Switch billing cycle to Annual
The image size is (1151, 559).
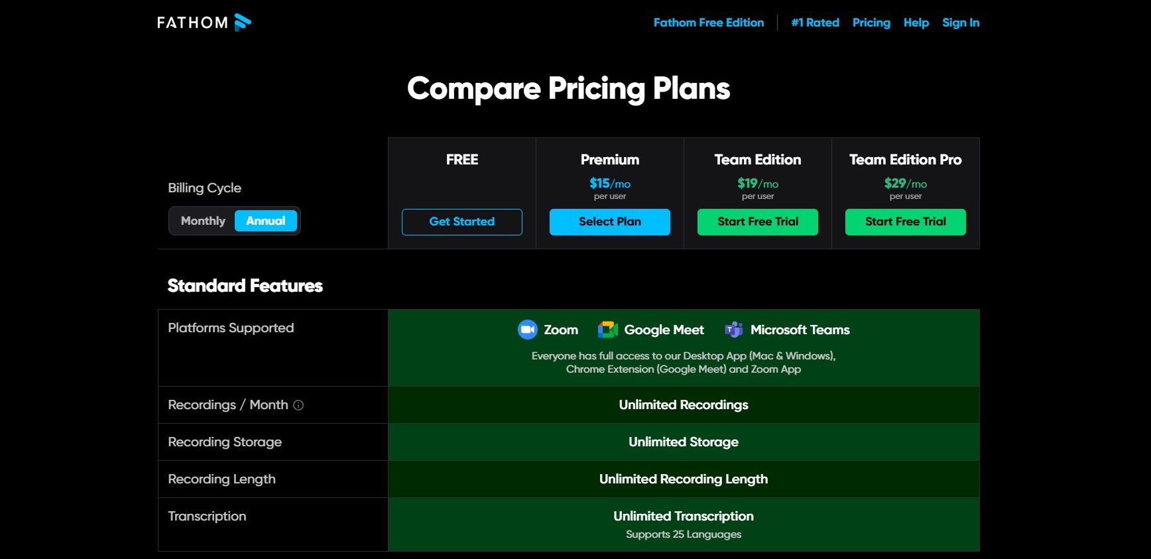click(x=266, y=221)
